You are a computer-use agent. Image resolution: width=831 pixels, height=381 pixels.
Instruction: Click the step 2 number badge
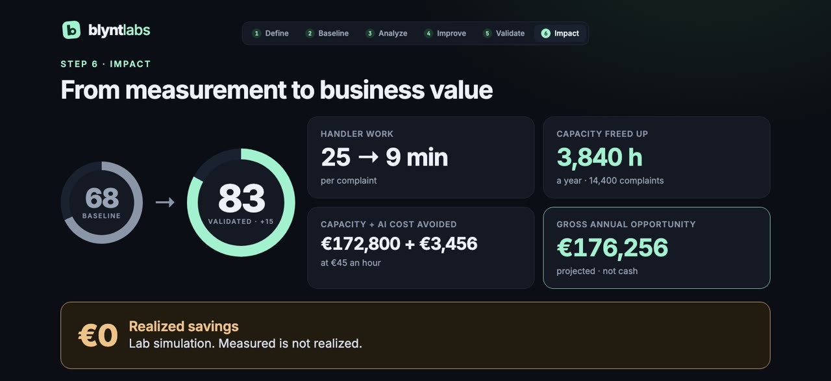[x=310, y=33]
